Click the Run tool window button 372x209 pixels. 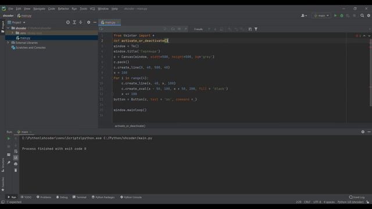pyautogui.click(x=12, y=197)
